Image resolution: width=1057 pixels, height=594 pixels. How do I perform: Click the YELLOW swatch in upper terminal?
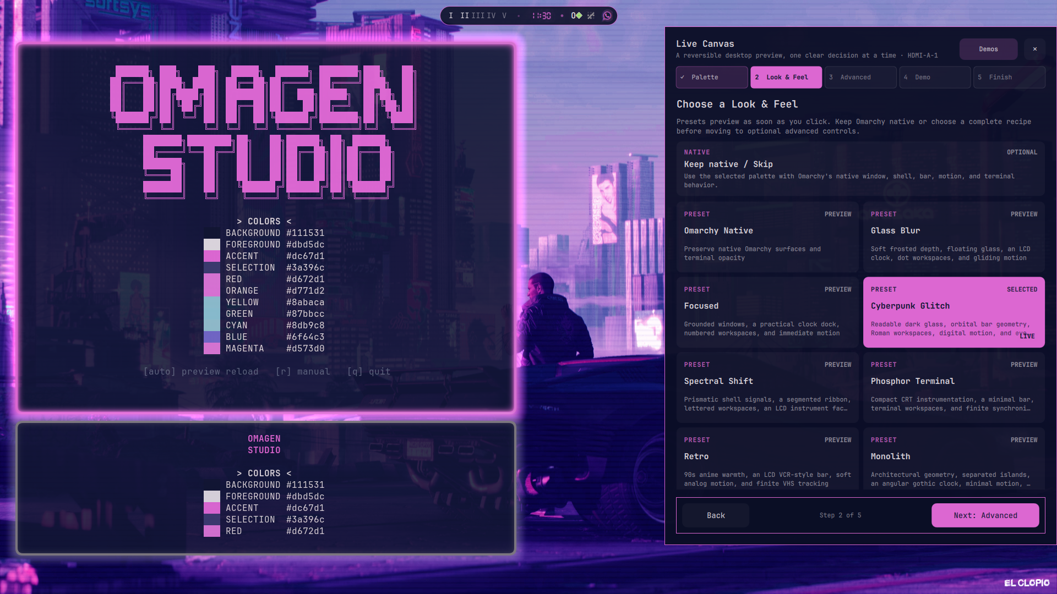[212, 302]
